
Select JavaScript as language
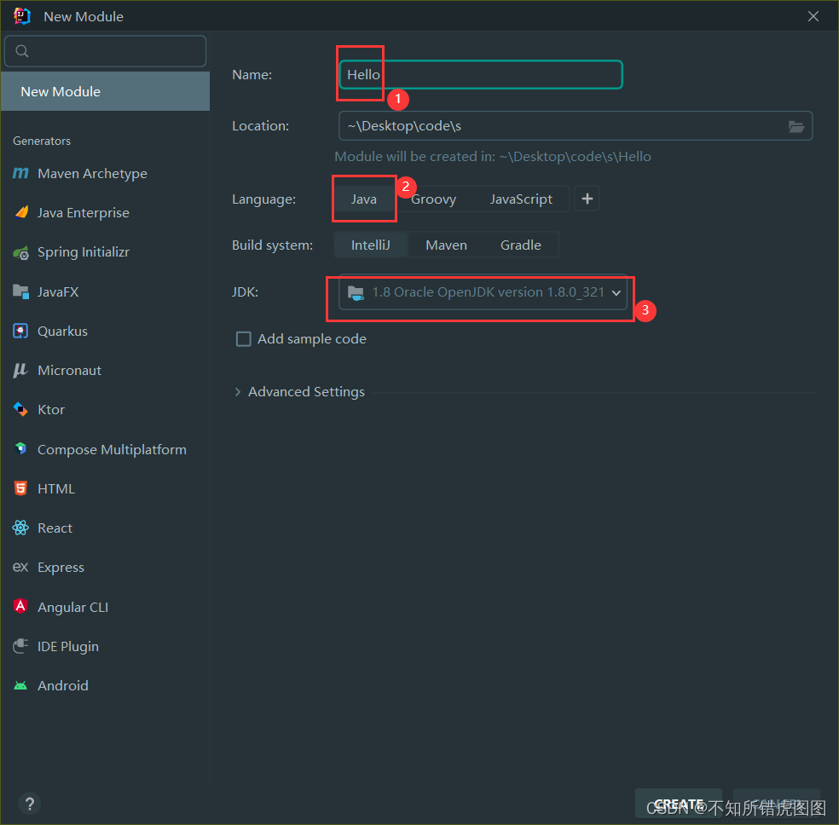(x=521, y=199)
